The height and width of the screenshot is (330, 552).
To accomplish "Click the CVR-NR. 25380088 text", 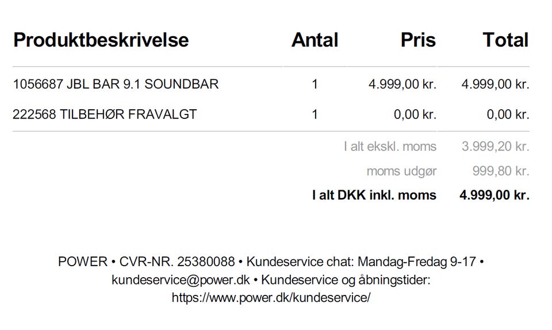I will 177,262.
